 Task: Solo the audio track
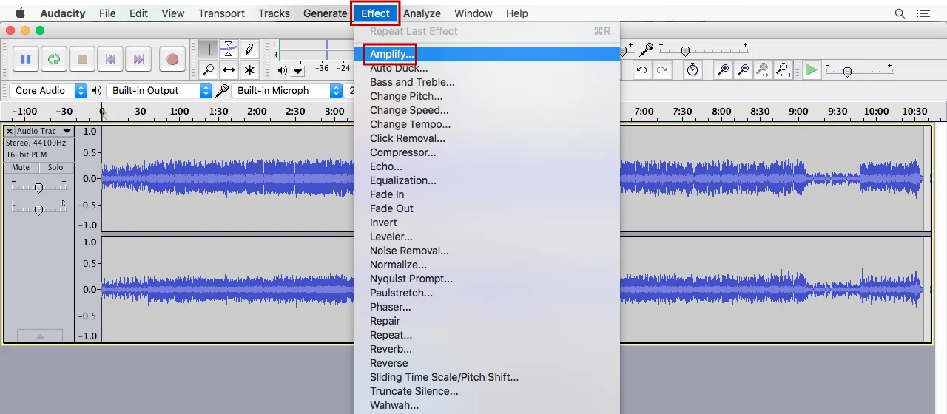55,167
